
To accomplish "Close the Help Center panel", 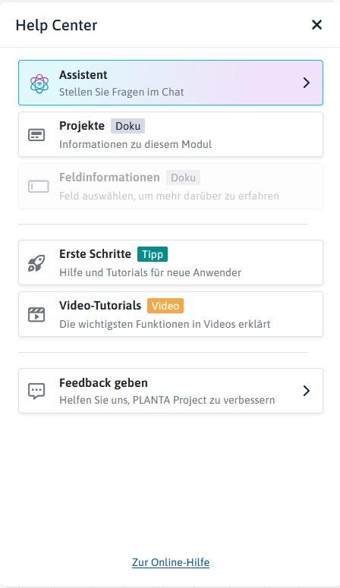I will point(316,25).
